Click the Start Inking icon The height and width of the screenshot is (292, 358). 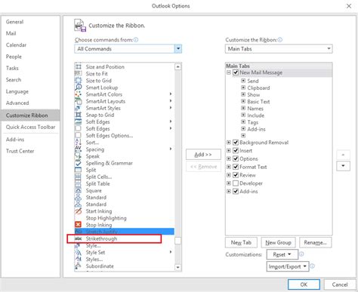tap(79, 211)
